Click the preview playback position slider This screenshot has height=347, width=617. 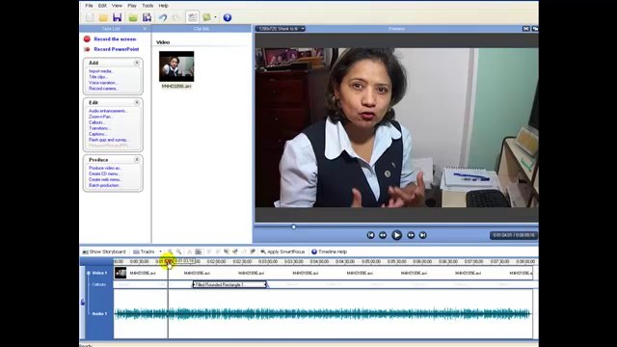point(293,227)
